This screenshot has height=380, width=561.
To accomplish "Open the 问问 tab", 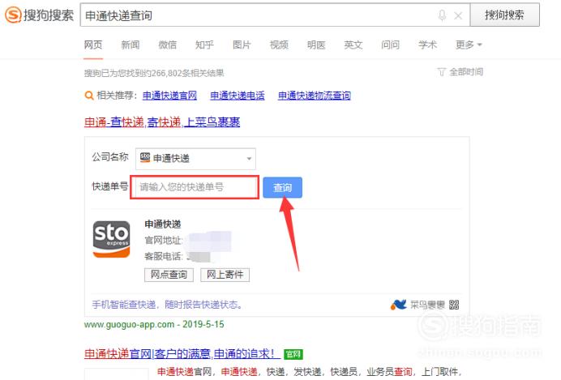I will [x=390, y=45].
